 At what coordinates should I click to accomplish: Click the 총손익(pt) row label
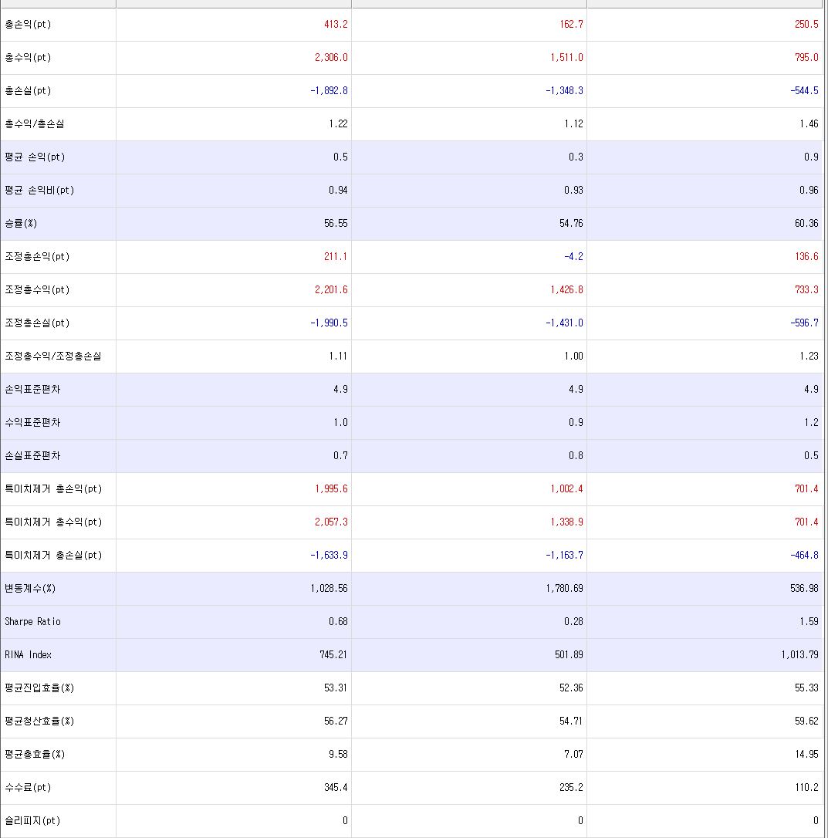click(28, 25)
